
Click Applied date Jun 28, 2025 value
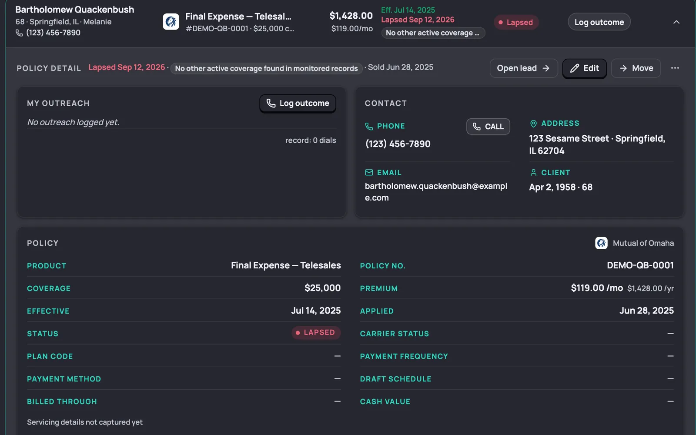click(x=646, y=311)
